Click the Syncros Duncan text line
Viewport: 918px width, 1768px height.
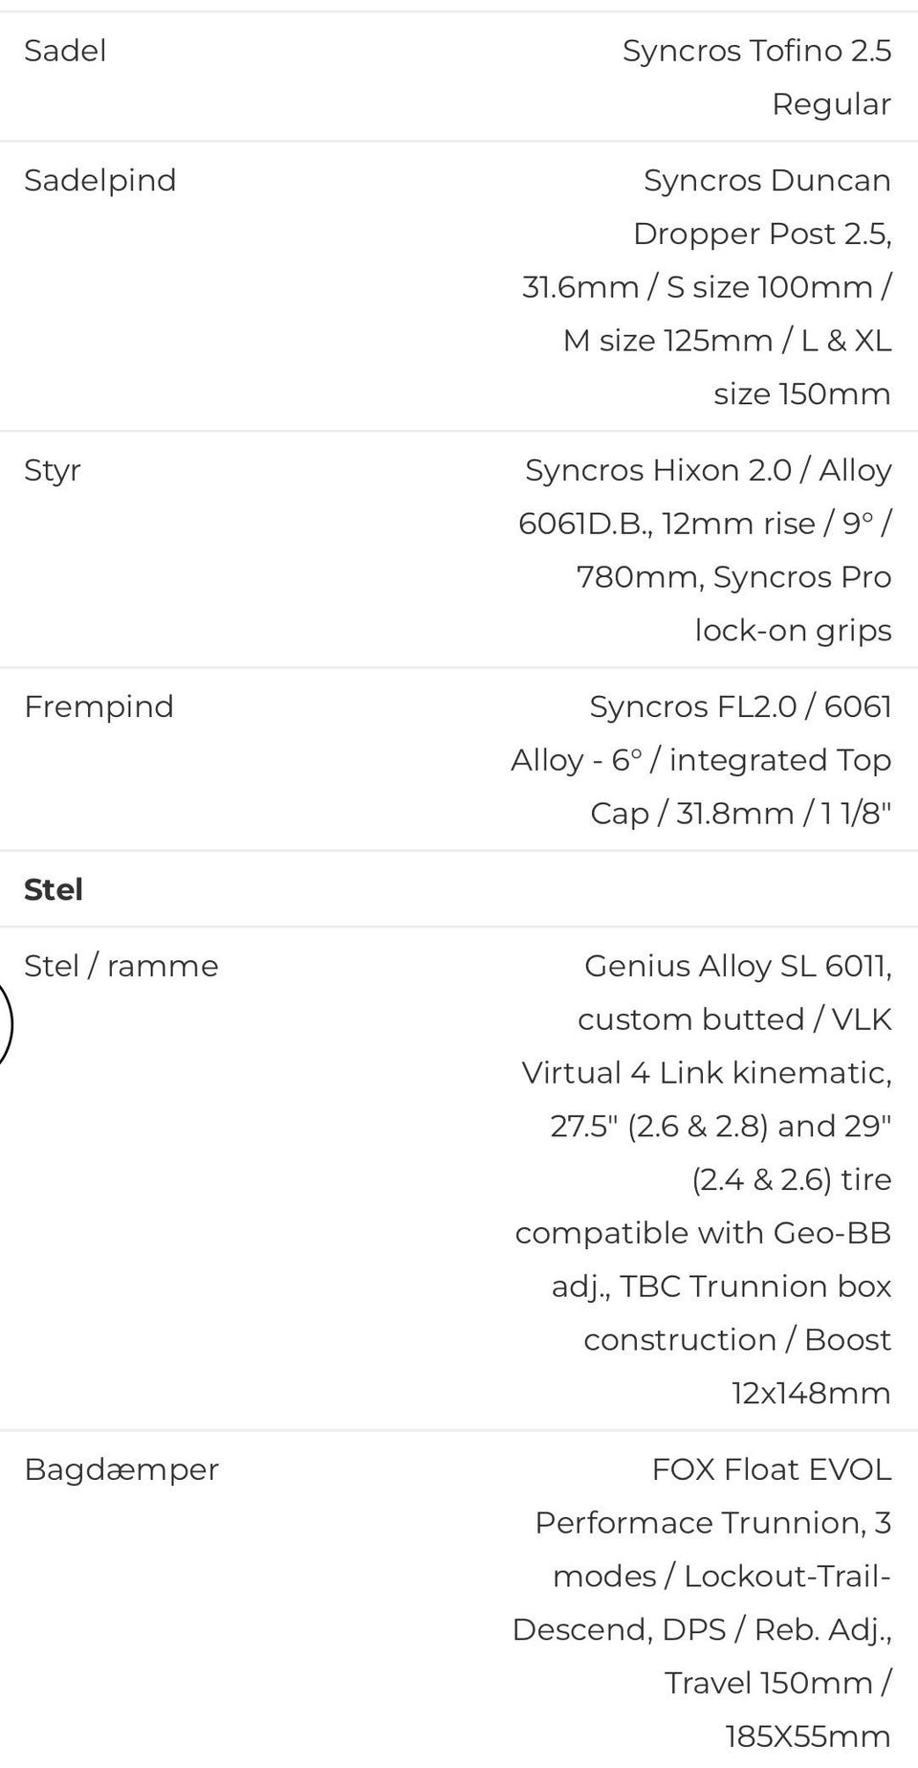pos(767,180)
